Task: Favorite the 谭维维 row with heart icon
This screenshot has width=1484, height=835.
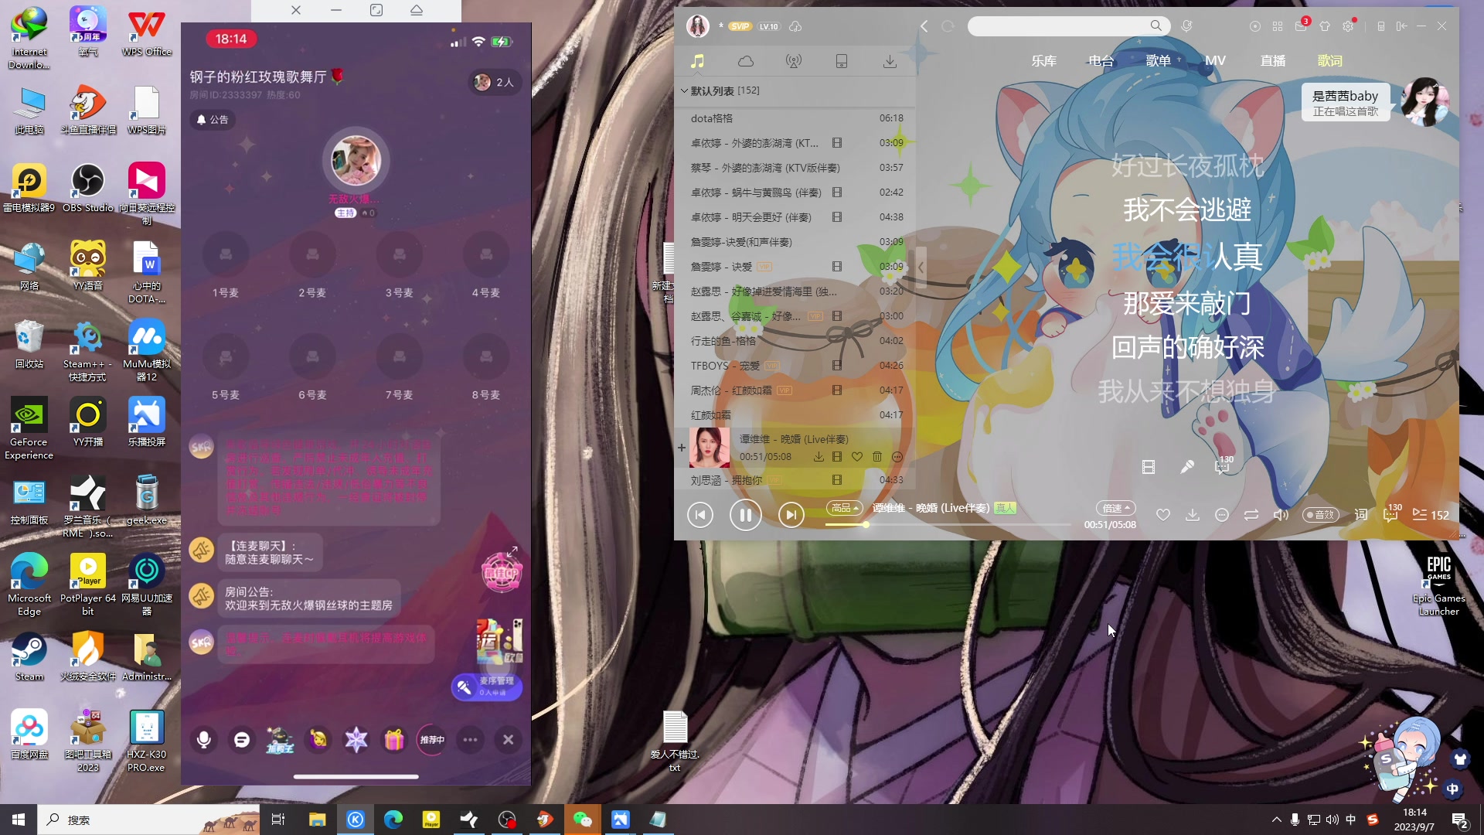Action: [x=857, y=457]
